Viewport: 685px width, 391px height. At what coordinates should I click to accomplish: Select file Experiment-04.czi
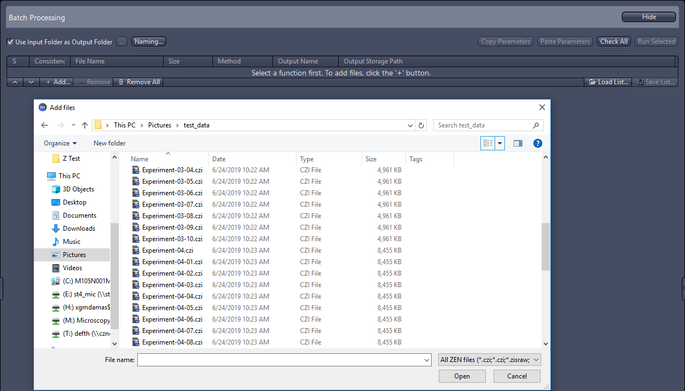click(167, 250)
